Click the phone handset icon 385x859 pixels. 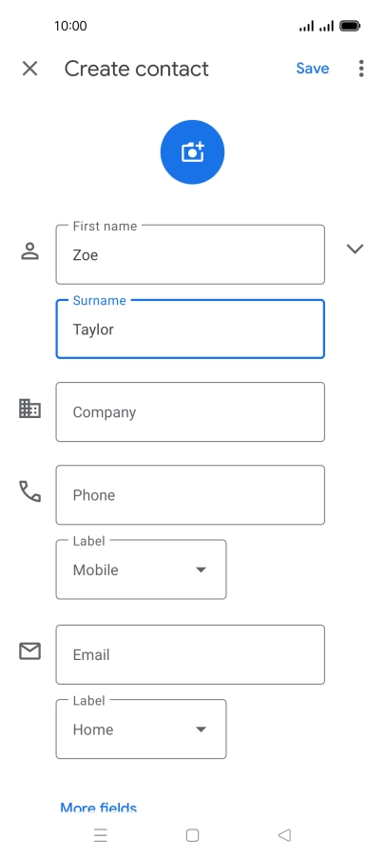30,491
